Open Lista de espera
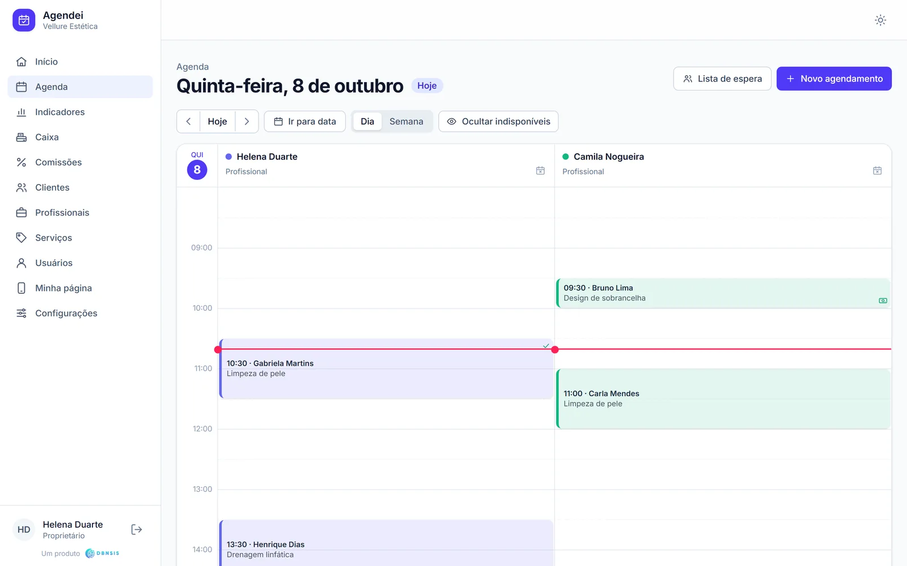The image size is (907, 566). tap(722, 79)
